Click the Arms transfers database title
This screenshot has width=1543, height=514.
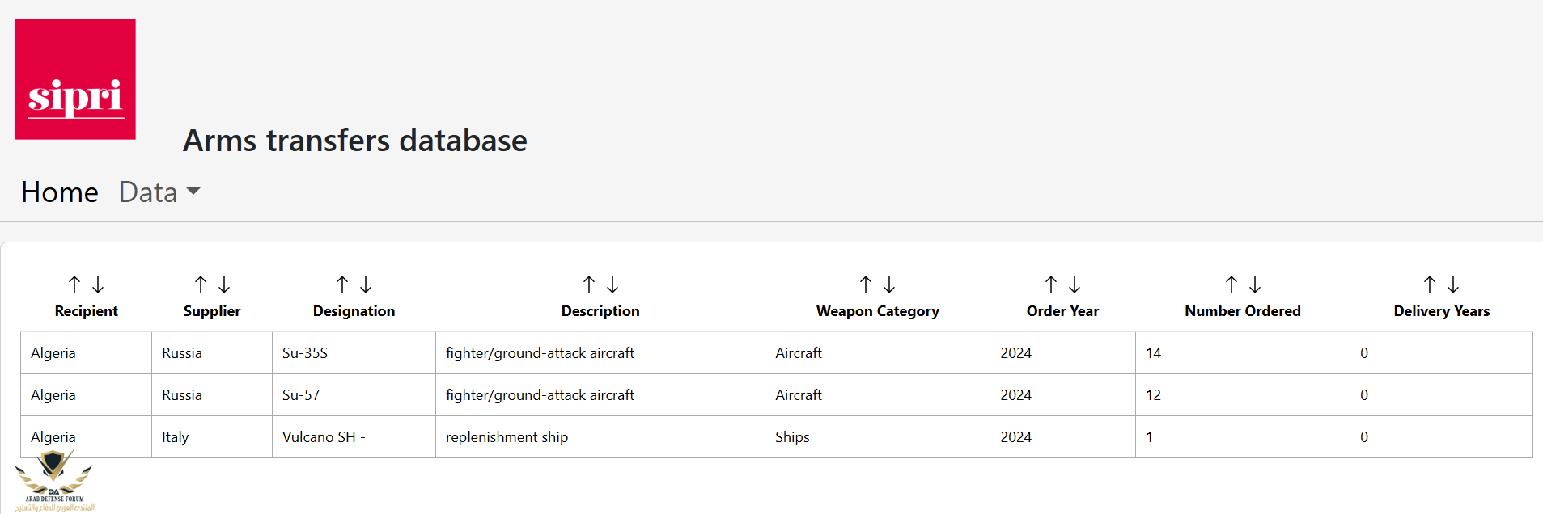tap(355, 141)
